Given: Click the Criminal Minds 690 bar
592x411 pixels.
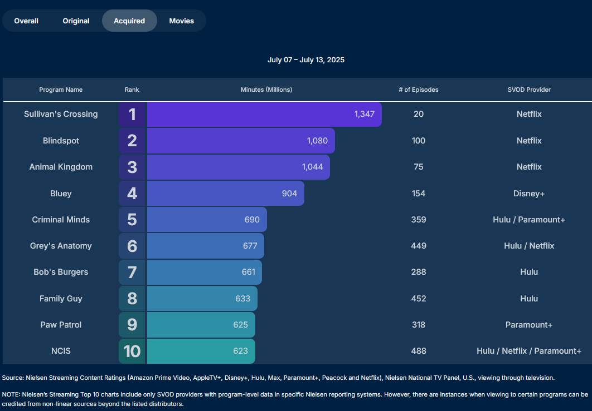Looking at the screenshot, I should click(x=206, y=220).
